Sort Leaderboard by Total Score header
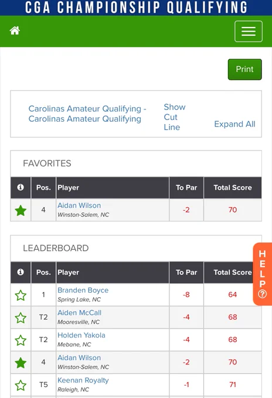The image size is (272, 398). (233, 272)
